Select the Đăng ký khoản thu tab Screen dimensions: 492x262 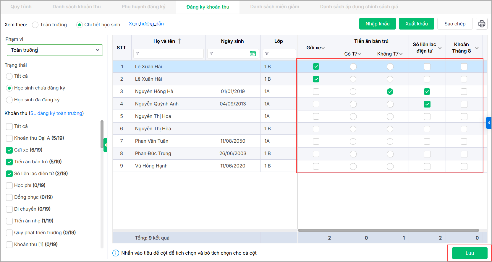click(208, 7)
